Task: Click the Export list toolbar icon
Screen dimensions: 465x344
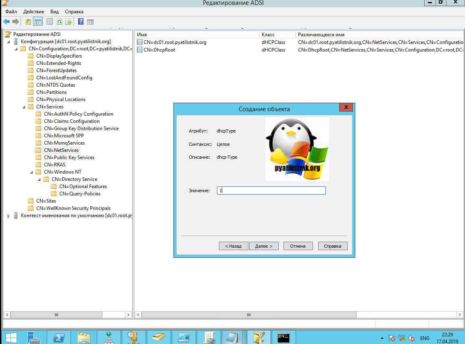Action: click(x=69, y=22)
